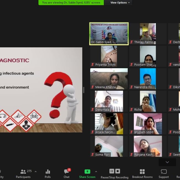Screen dimensions: 180x180
Task: Stop the meeting recording
Action: (x=118, y=171)
